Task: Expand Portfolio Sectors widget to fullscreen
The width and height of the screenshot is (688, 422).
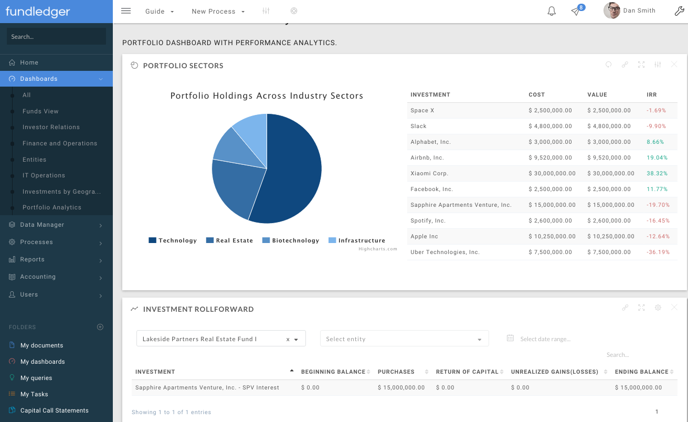Action: coord(641,65)
